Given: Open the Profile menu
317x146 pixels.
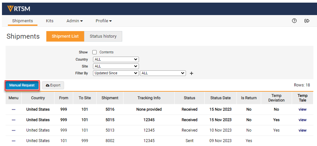Looking at the screenshot, I should [103, 21].
